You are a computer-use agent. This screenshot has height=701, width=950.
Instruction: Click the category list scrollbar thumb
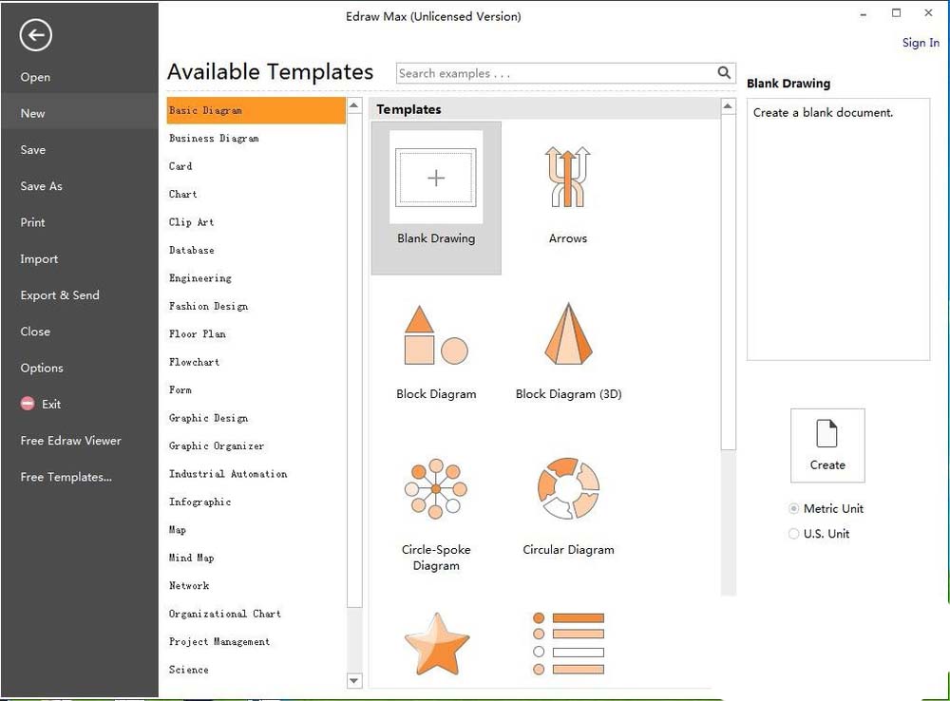click(x=354, y=360)
